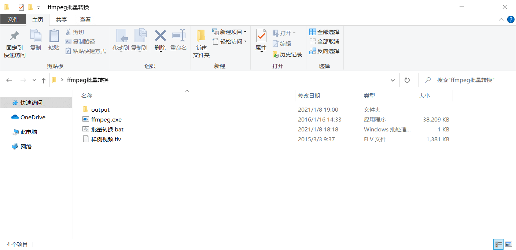Open the 文件 menu
The height and width of the screenshot is (250, 516).
point(13,19)
